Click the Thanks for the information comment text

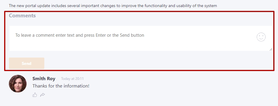pos(61,86)
